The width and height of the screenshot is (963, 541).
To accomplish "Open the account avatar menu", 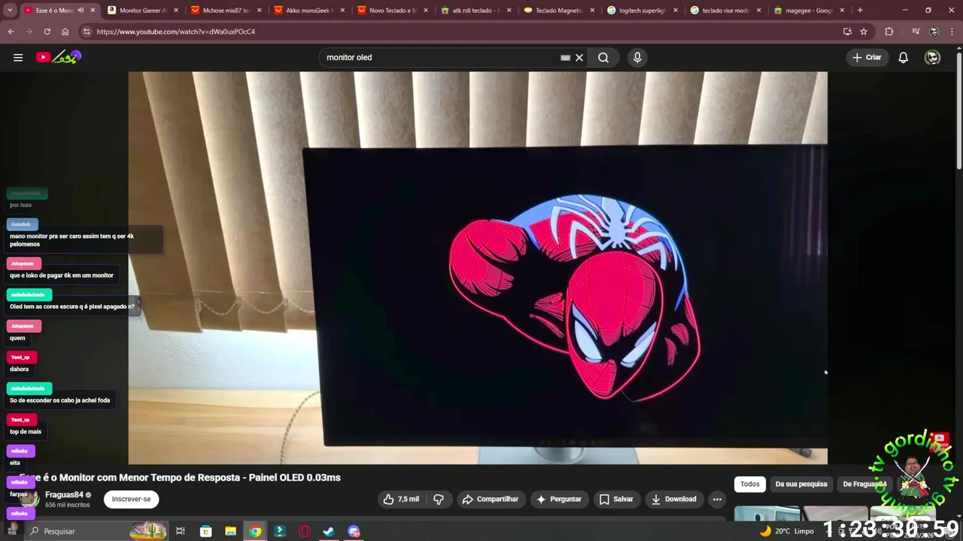I will pos(933,57).
